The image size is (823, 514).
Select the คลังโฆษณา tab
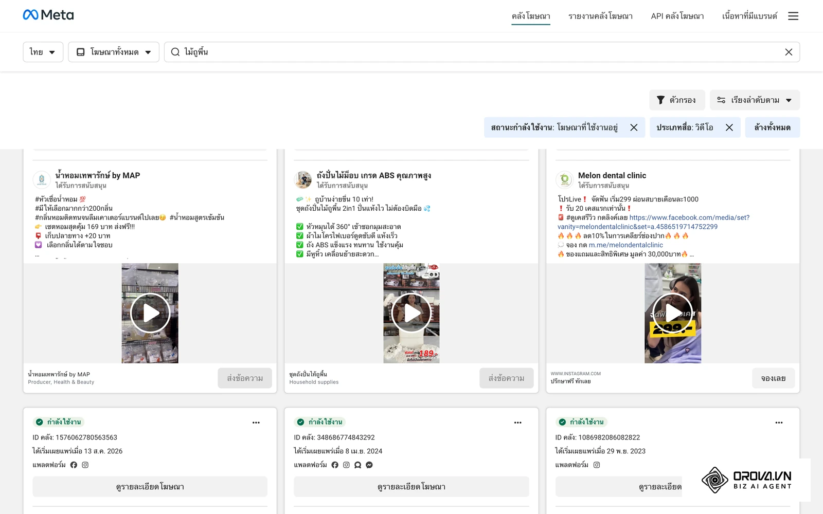(531, 16)
